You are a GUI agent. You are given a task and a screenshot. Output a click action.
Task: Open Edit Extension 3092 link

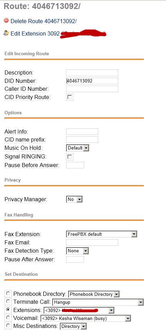click(35, 34)
